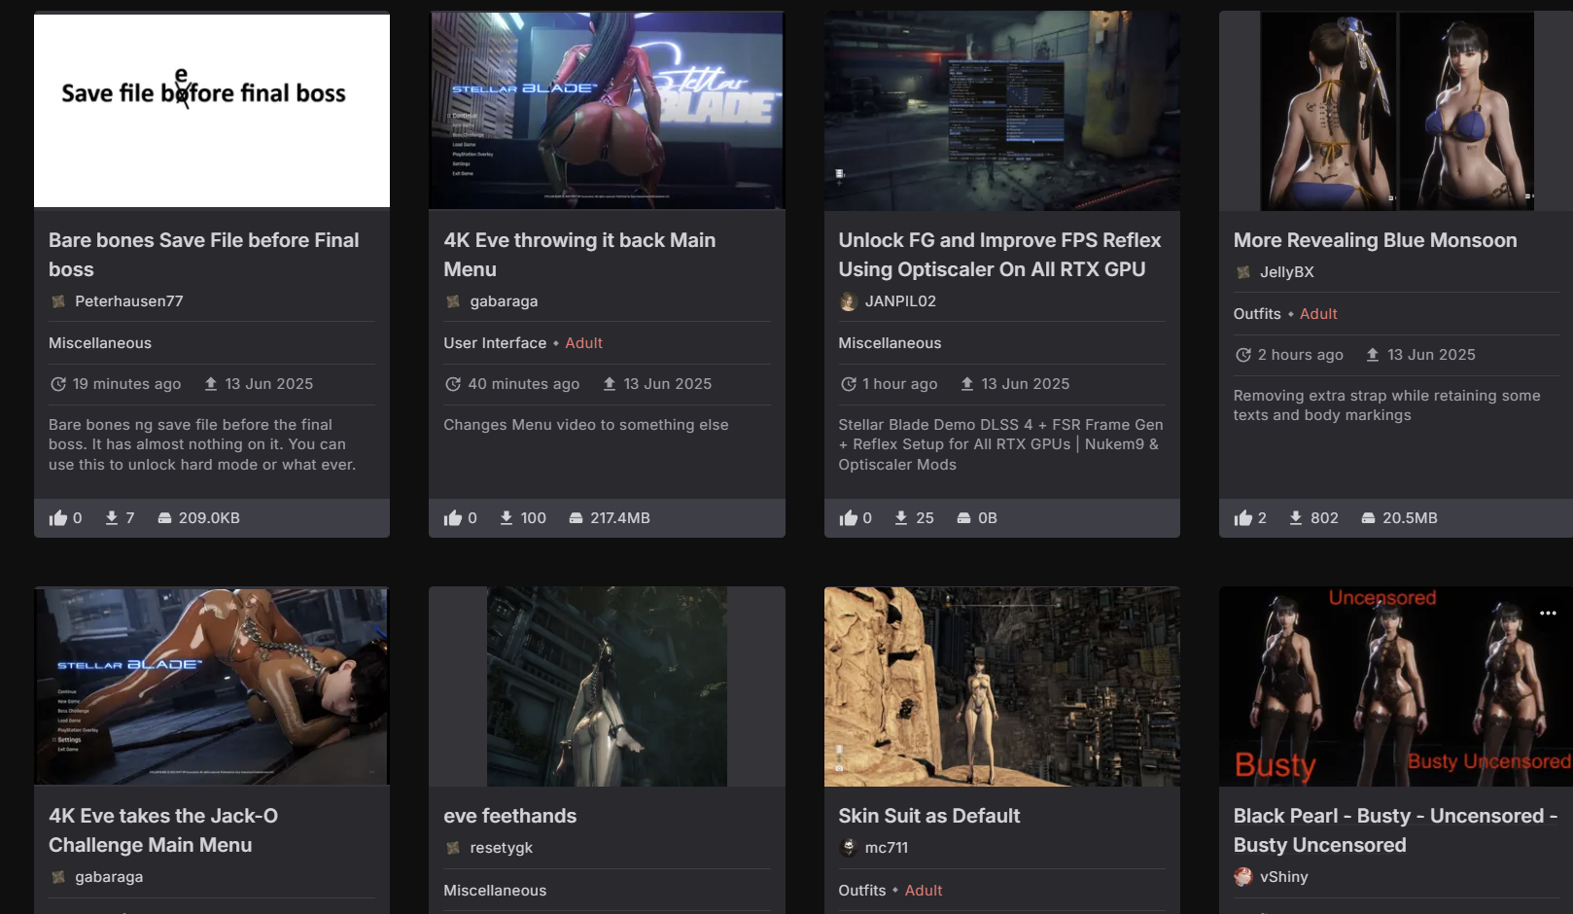Open three-dot menu on Black Pearl thumbnail
Image resolution: width=1573 pixels, height=914 pixels.
tap(1548, 613)
